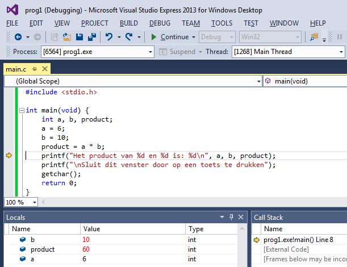Click the Save icon in toolbar
Viewport: 347px width, 267px height.
(80, 37)
